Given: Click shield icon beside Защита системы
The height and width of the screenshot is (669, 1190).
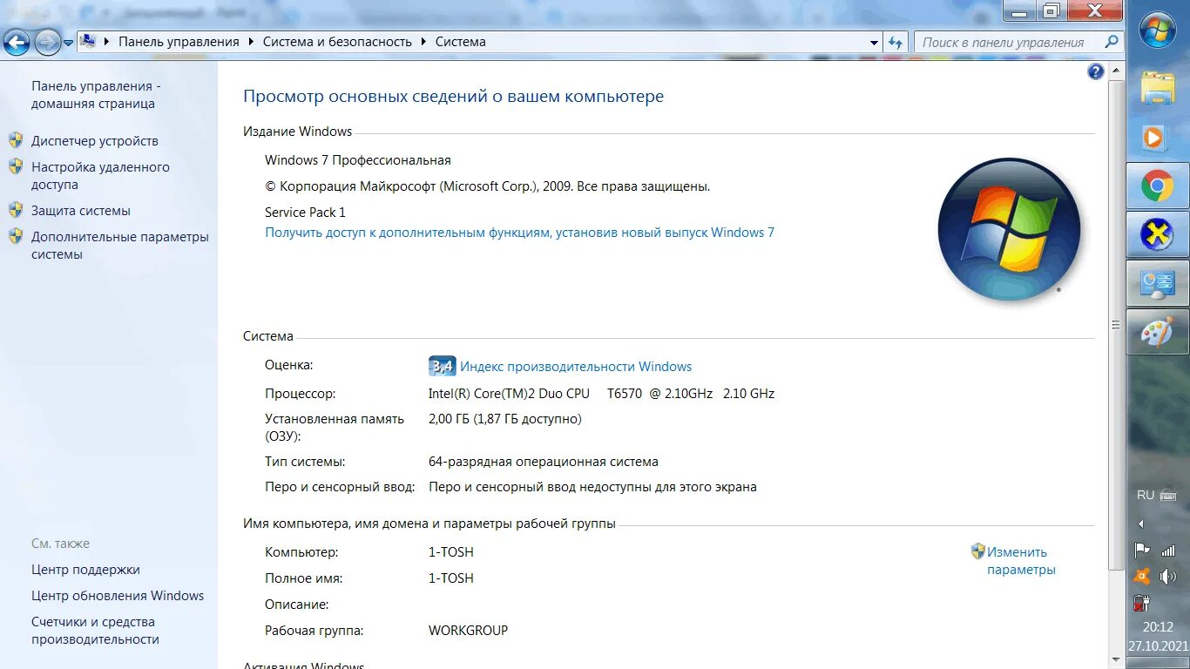Looking at the screenshot, I should [x=16, y=210].
